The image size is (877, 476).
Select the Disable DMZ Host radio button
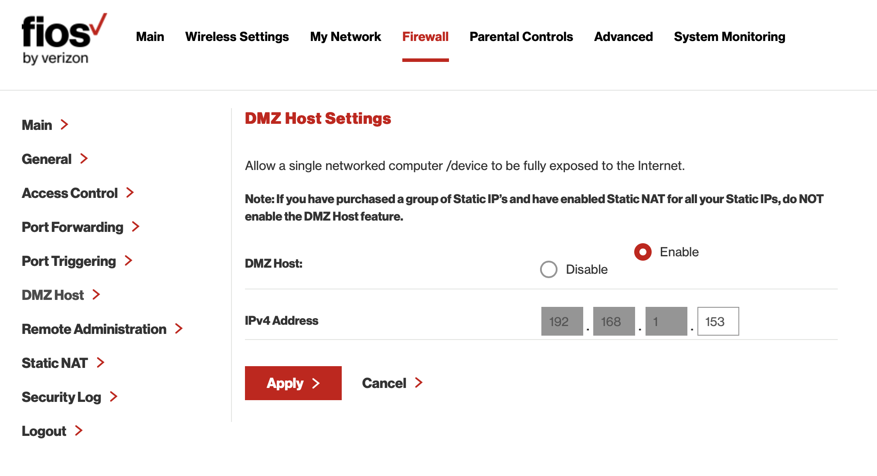[x=548, y=269]
